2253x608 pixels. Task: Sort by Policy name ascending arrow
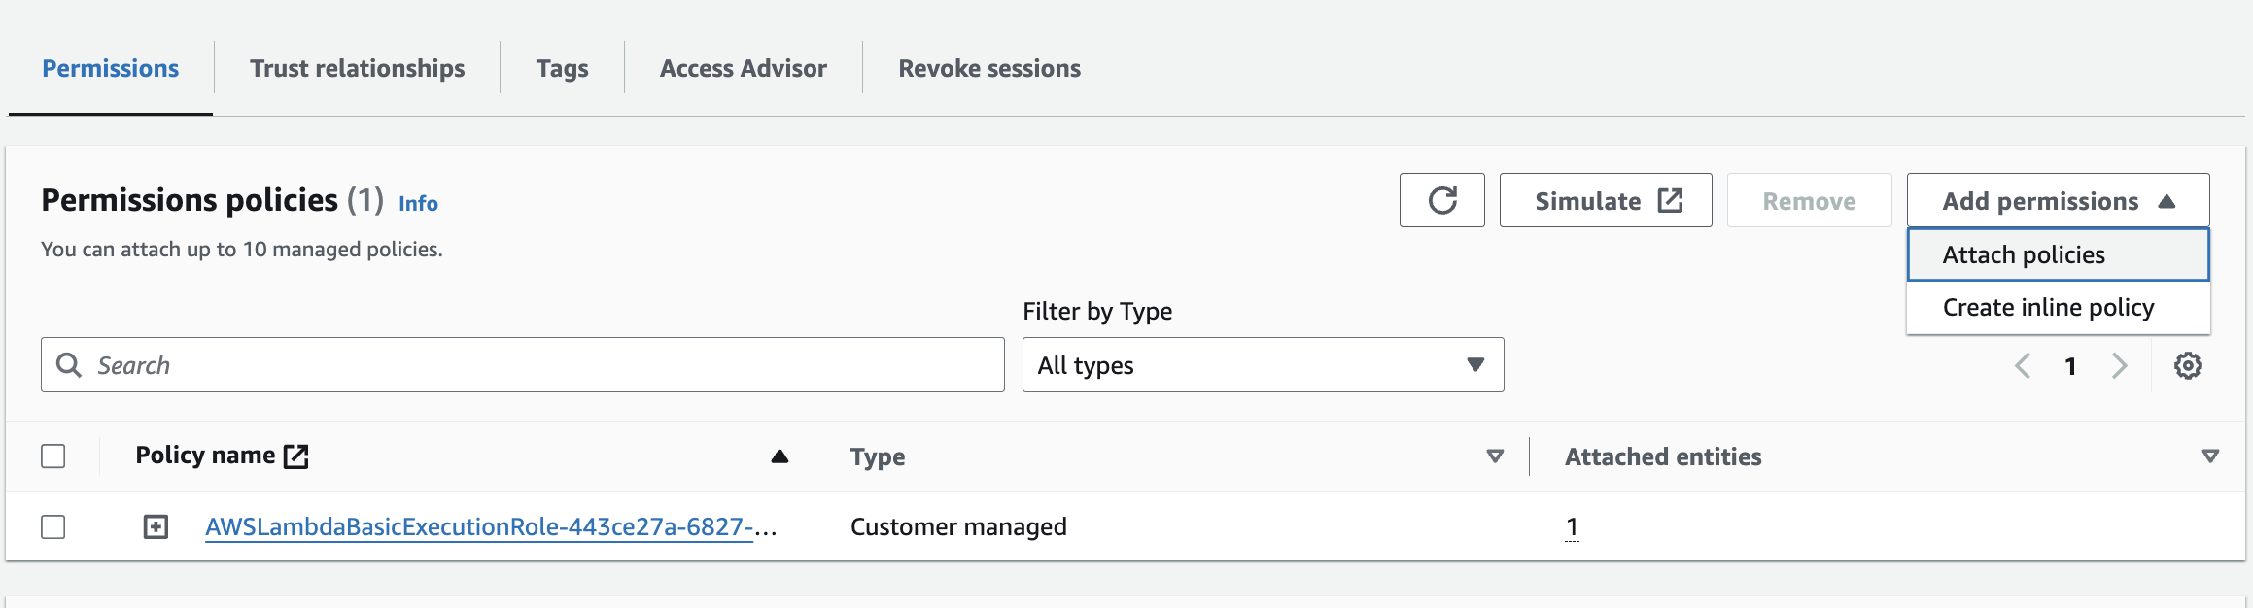tap(780, 456)
